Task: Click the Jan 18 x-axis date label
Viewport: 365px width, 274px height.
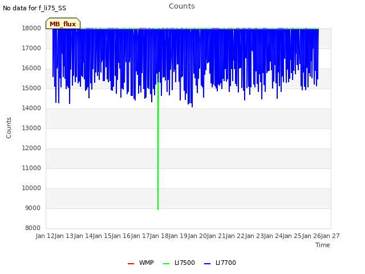Action: click(159, 236)
